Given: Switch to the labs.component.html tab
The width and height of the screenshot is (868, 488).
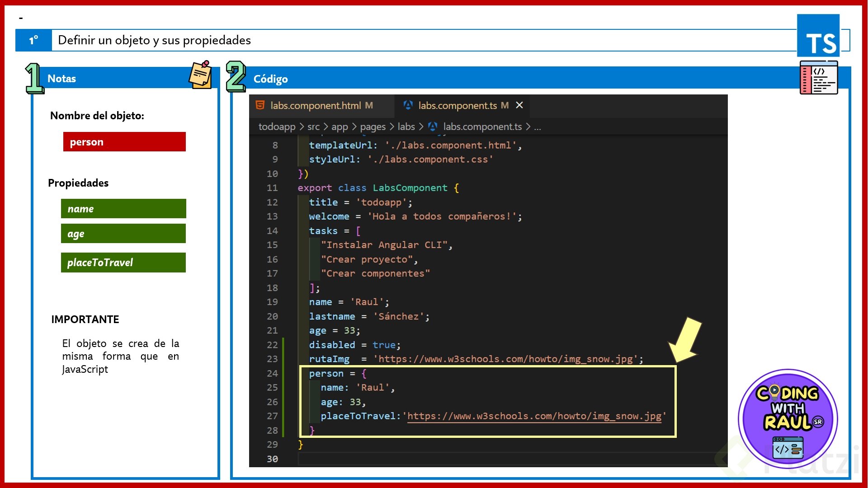Looking at the screenshot, I should pyautogui.click(x=316, y=106).
